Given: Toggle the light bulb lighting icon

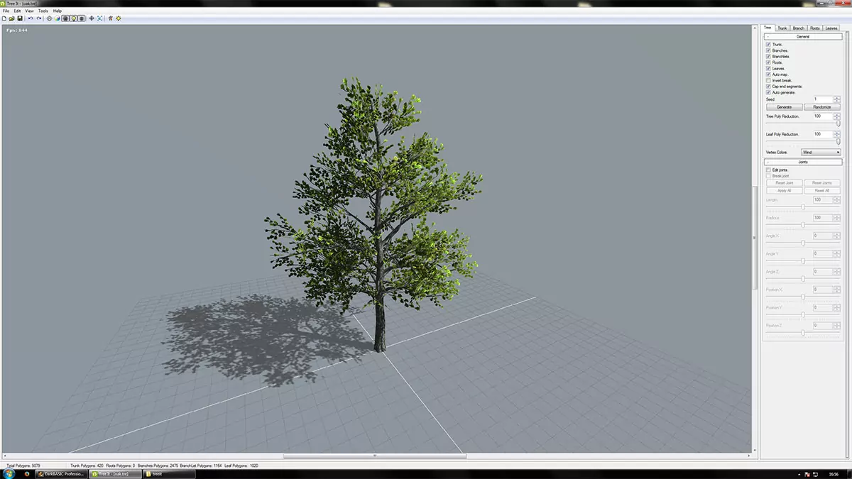Looking at the screenshot, I should coord(73,18).
